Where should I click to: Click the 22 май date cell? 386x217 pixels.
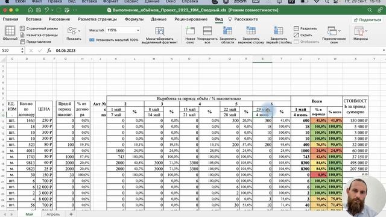pyautogui.click(x=230, y=109)
